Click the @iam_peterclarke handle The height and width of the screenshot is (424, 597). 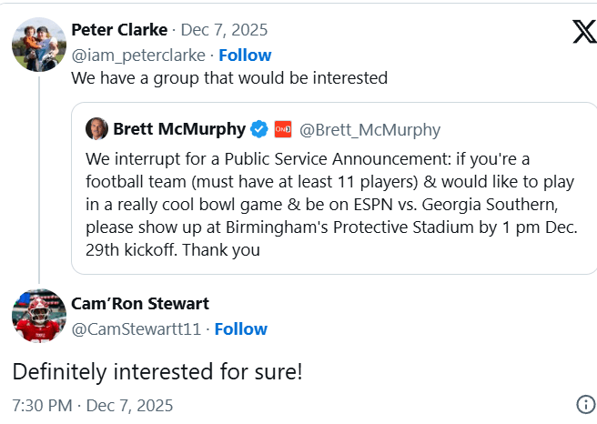point(139,55)
